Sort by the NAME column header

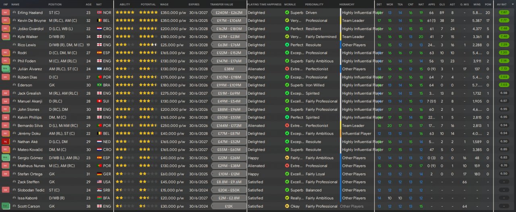tap(15, 4)
